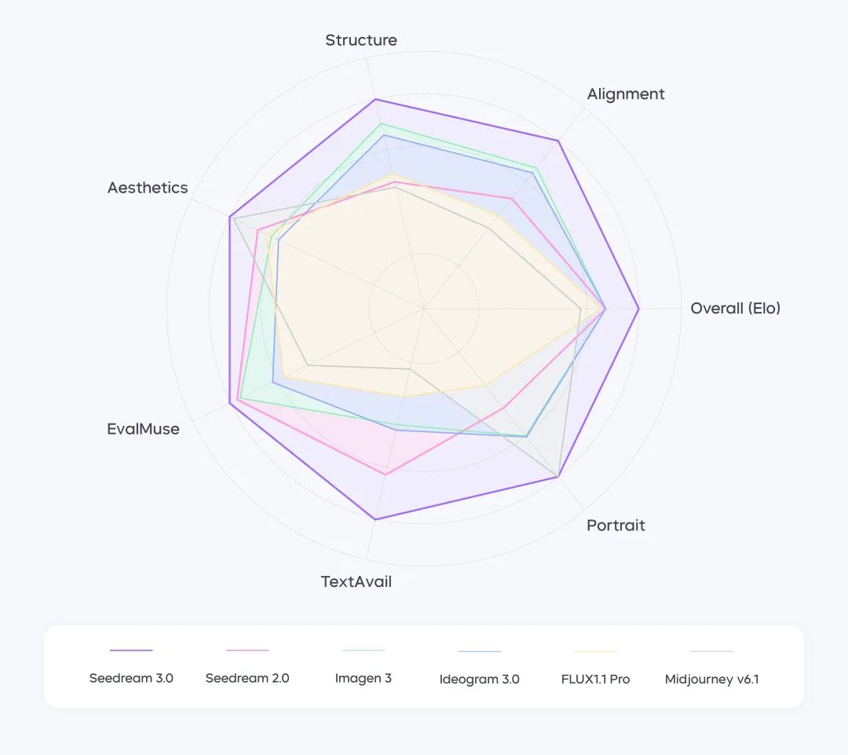
Task: Select the FLUX1.1 Pro legend label
Action: point(595,679)
